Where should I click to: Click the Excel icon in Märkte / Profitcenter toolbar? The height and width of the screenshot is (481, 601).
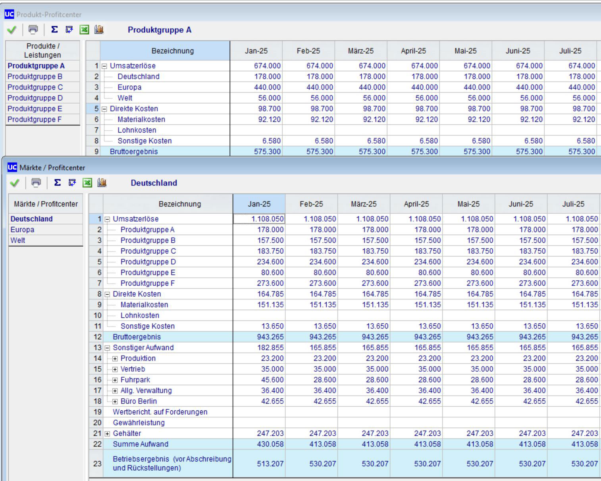(x=87, y=183)
